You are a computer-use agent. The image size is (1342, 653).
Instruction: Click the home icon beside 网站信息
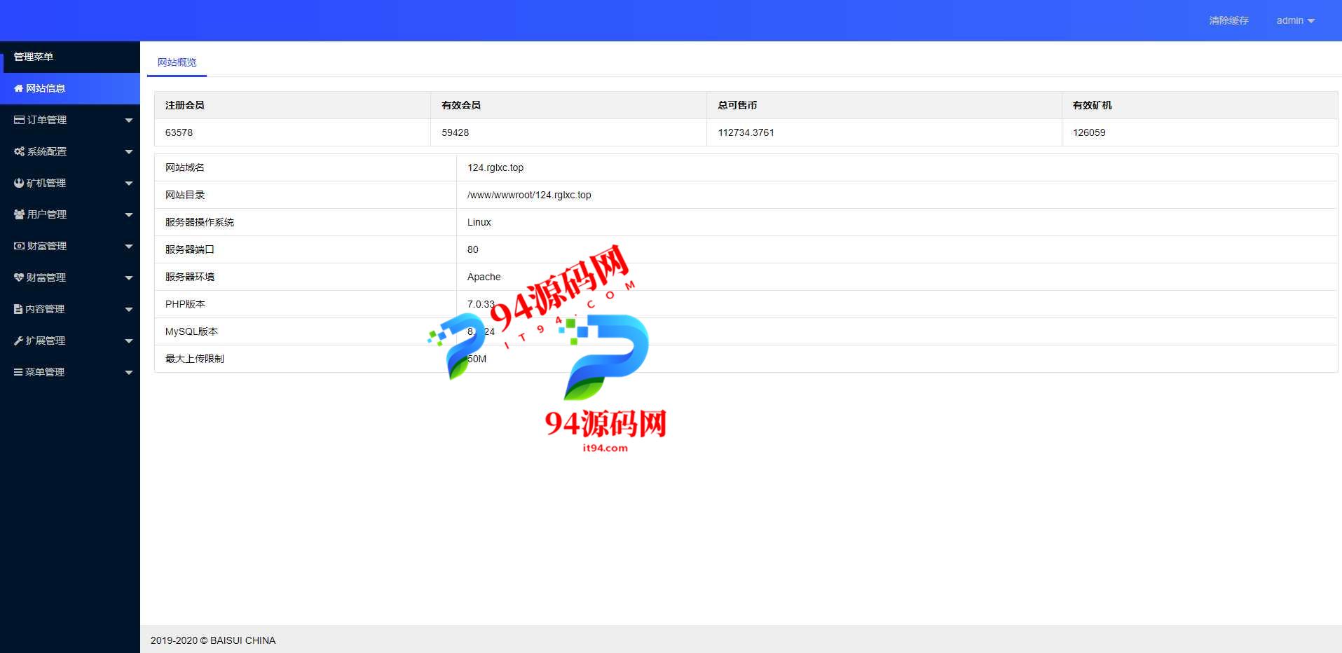click(x=19, y=88)
